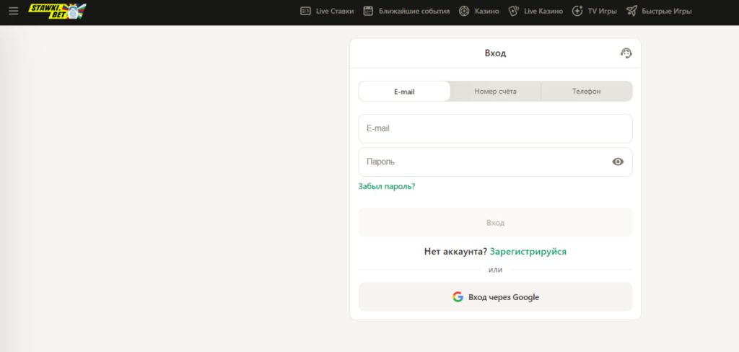Show password using the eye icon
The width and height of the screenshot is (739, 352).
coord(617,162)
